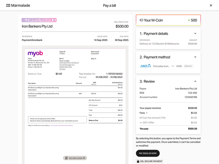Open the myob.com terms and conditions link
The width and height of the screenshot is (219, 164).
coord(62,125)
